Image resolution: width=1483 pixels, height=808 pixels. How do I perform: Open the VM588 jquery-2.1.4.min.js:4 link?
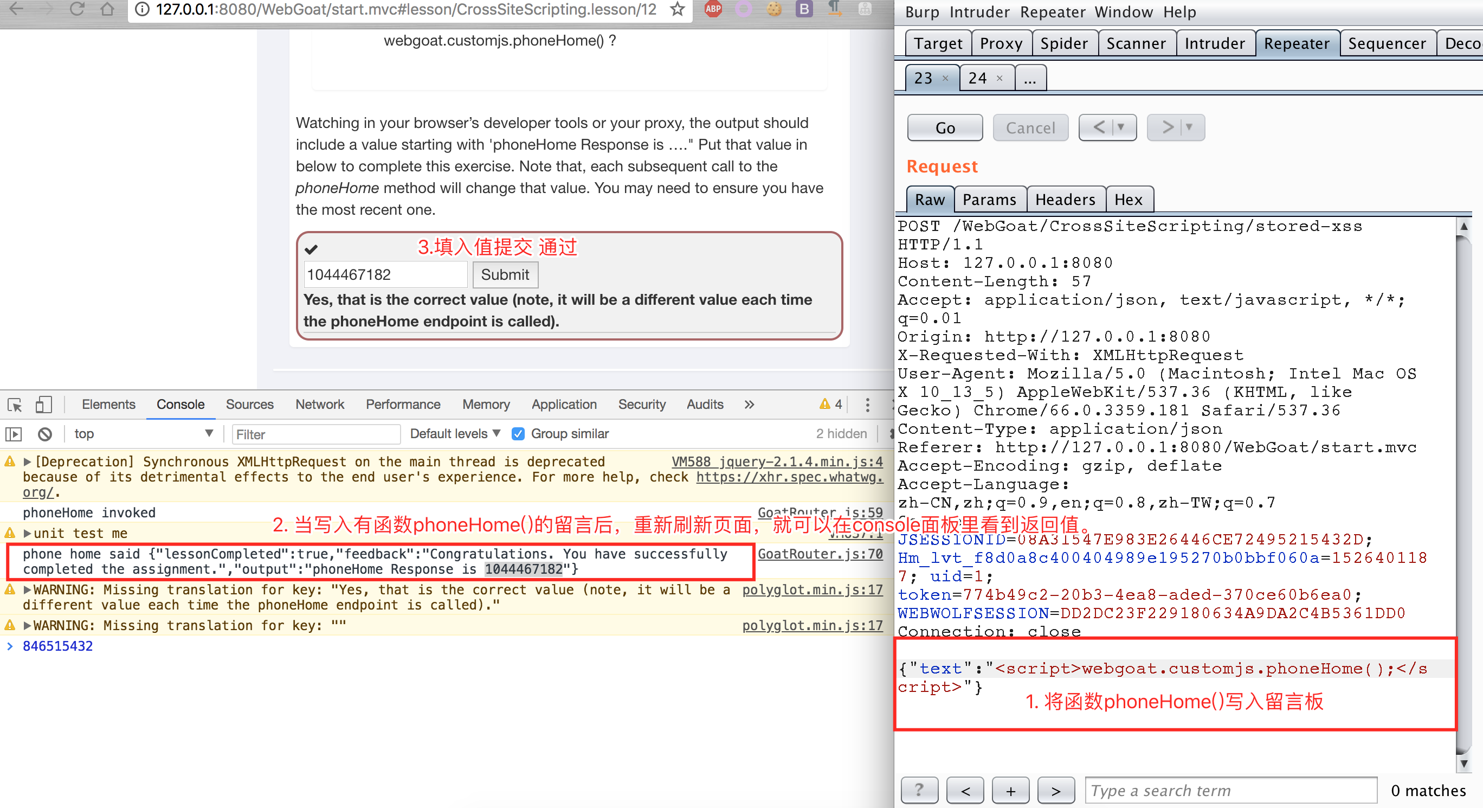click(777, 462)
